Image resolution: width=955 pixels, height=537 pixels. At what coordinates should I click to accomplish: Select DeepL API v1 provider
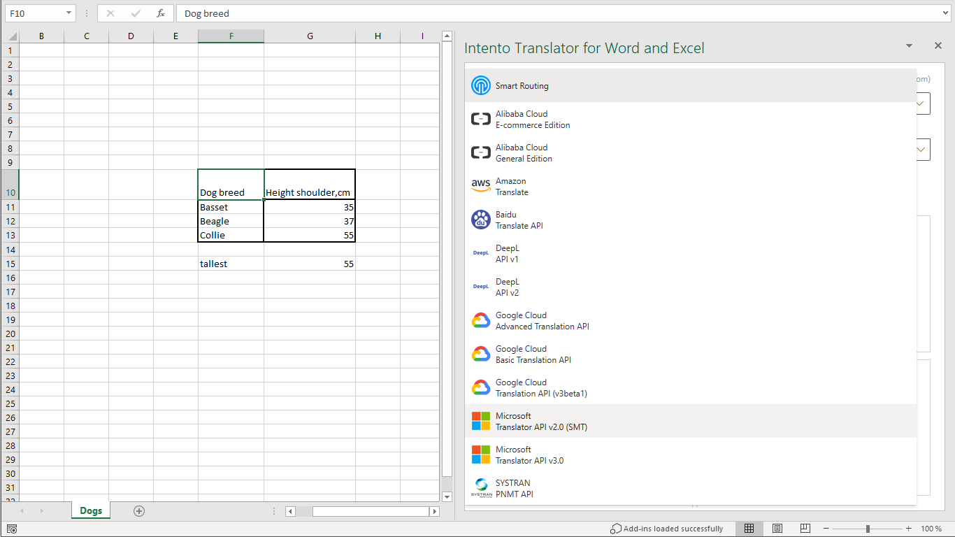pos(690,253)
